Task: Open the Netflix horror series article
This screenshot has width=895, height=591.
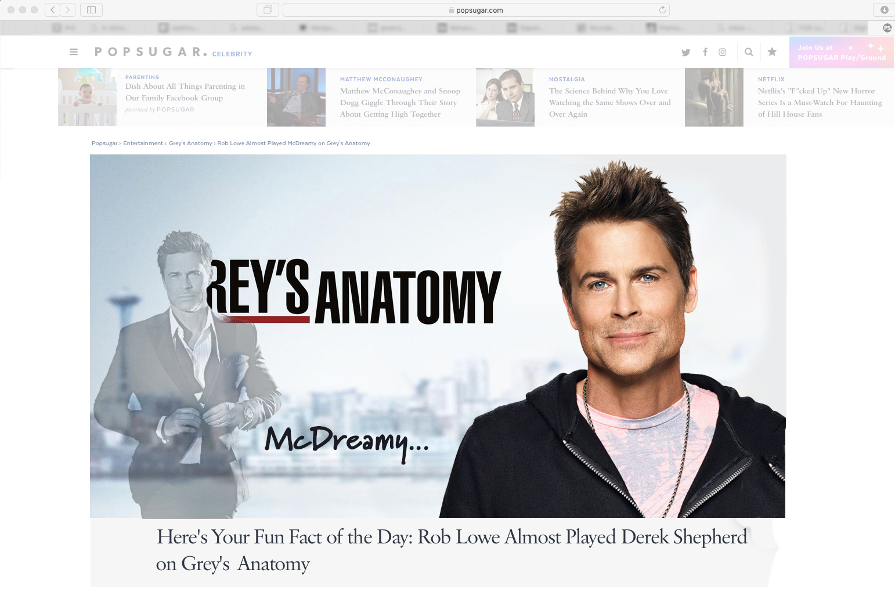Action: pos(819,103)
